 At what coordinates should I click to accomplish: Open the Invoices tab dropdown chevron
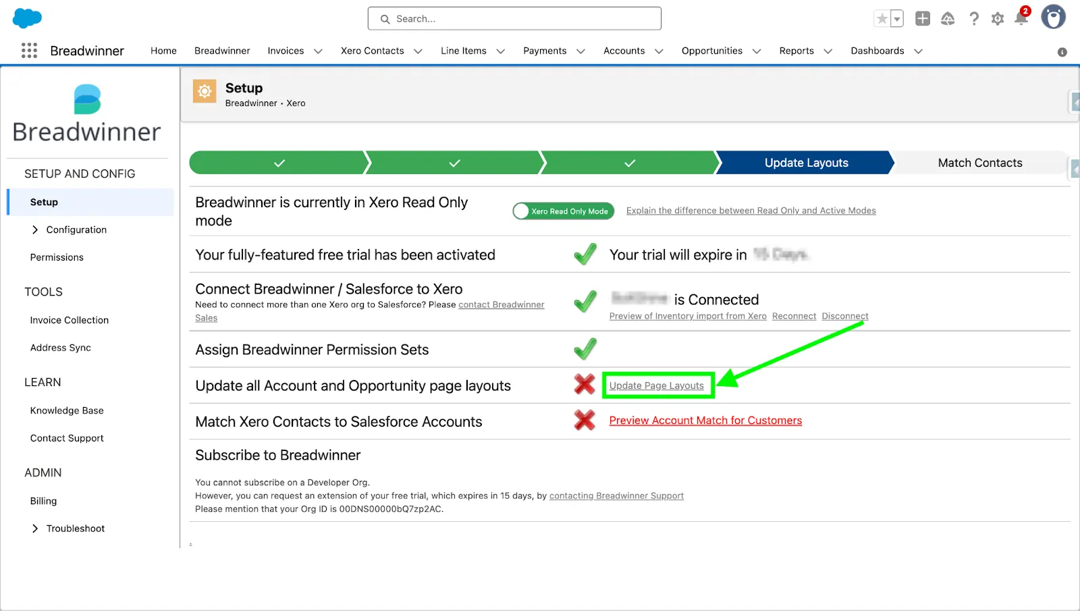coord(318,51)
